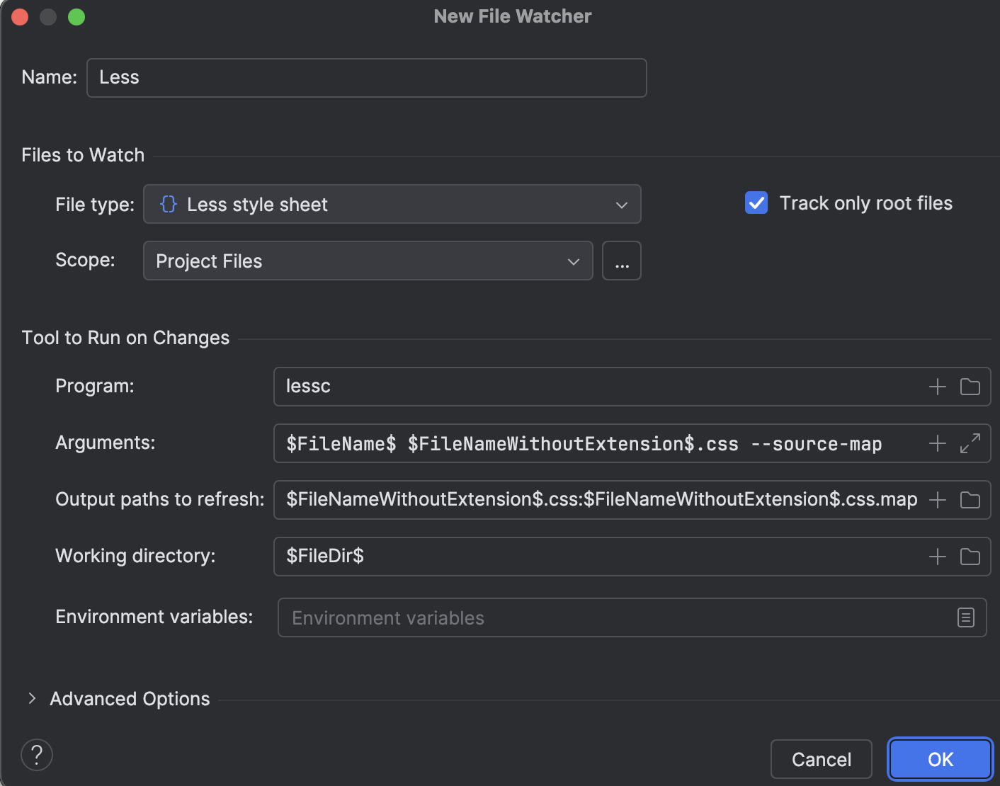
Task: Click the Environment variables input field
Action: 567,617
